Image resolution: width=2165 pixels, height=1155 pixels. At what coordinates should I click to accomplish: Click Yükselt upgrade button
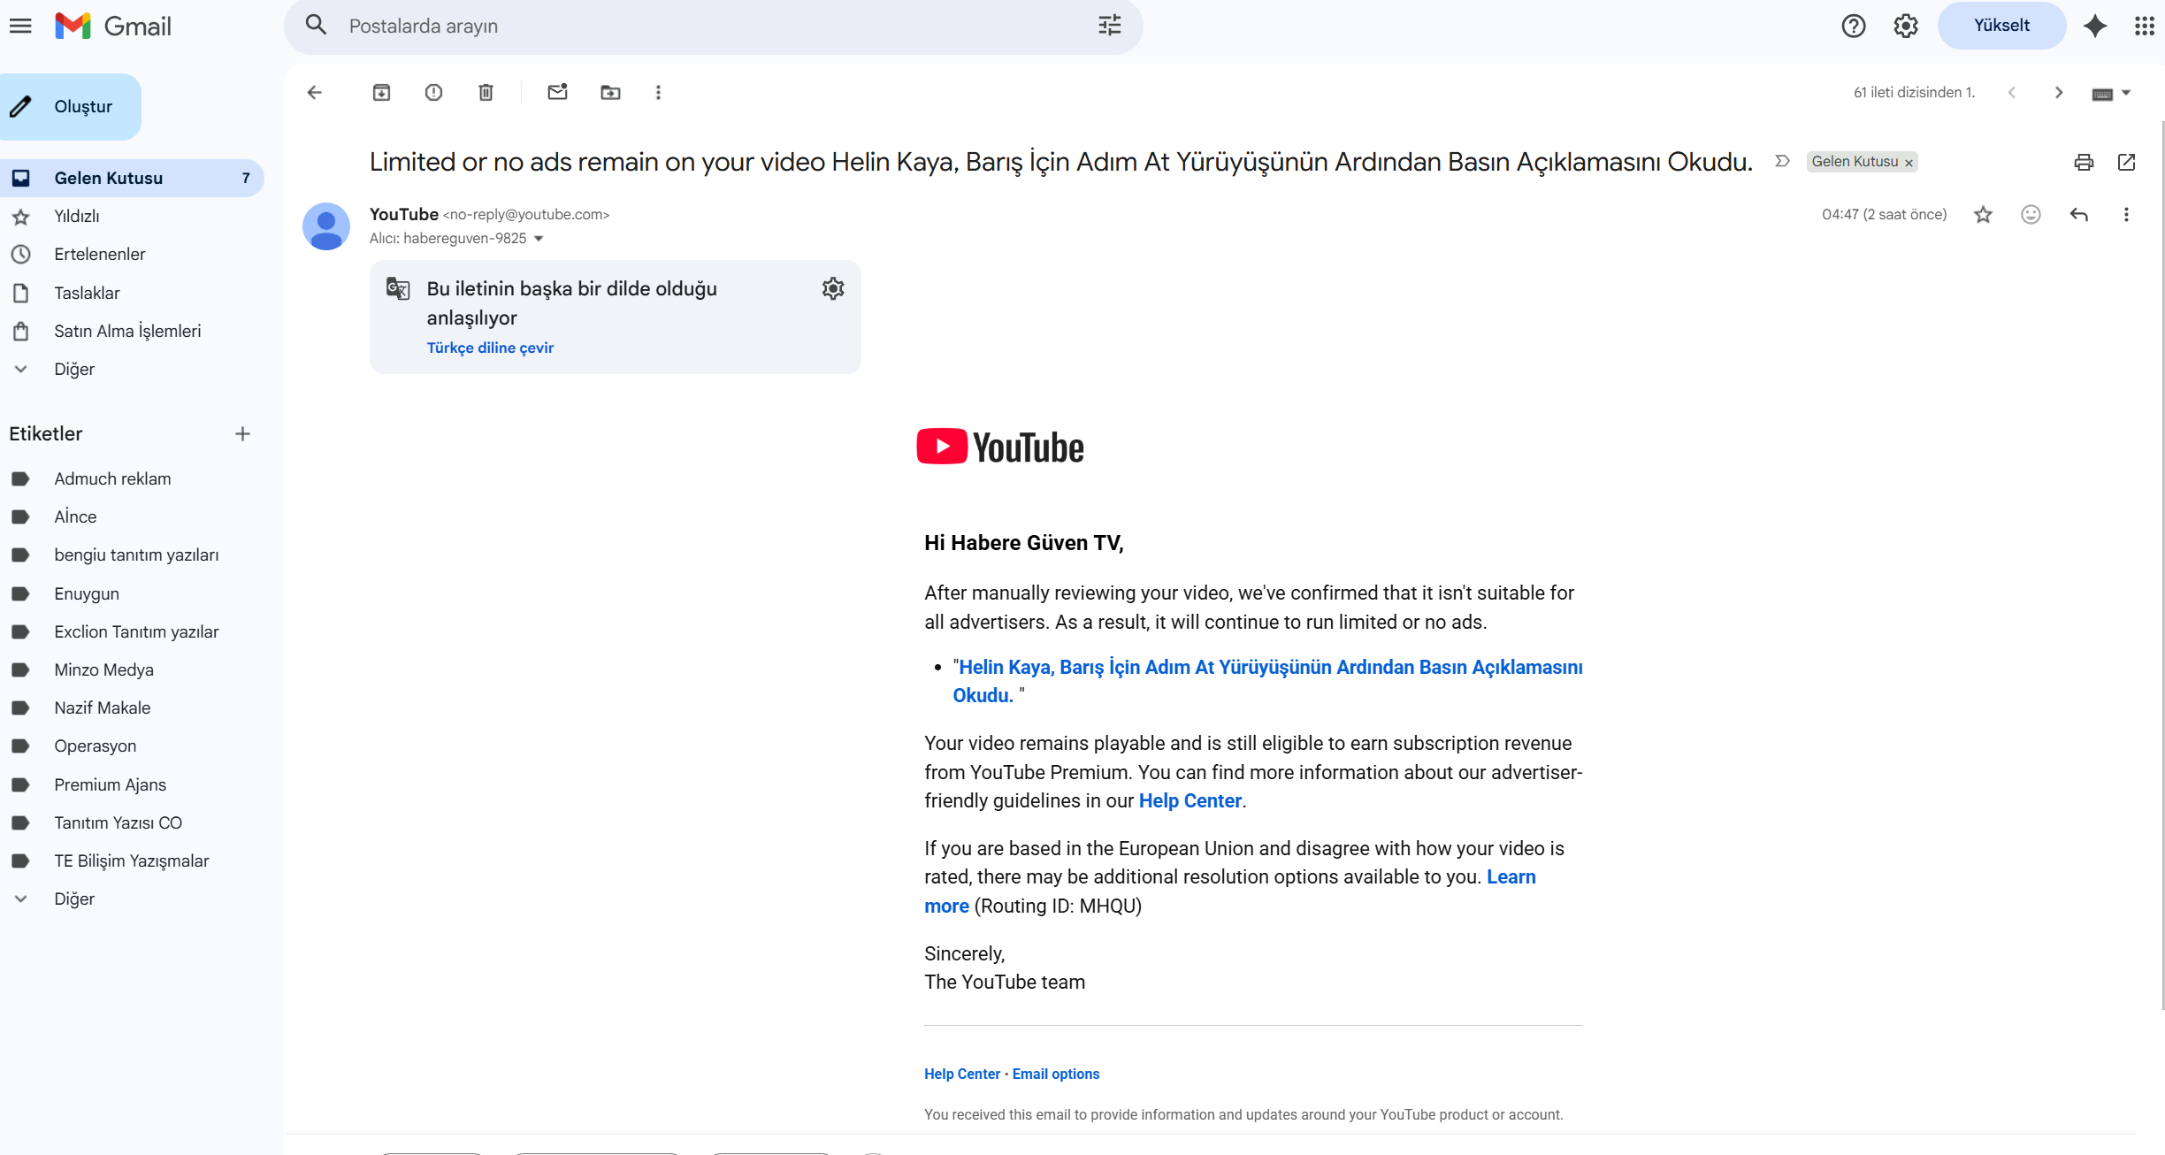tap(2001, 26)
